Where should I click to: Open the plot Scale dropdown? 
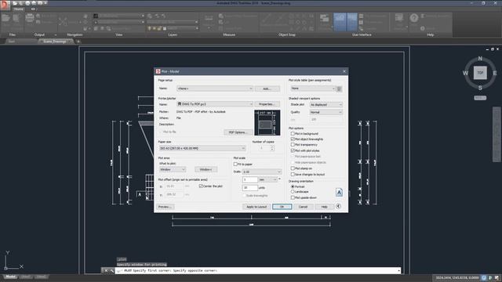coord(261,172)
